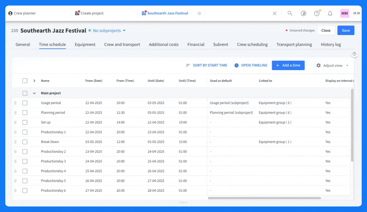Open the Crew and transport tab
The height and width of the screenshot is (212, 367).
pyautogui.click(x=122, y=44)
